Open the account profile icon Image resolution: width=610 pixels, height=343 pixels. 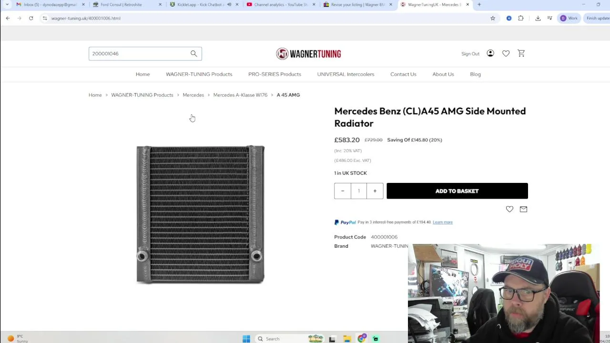click(490, 53)
